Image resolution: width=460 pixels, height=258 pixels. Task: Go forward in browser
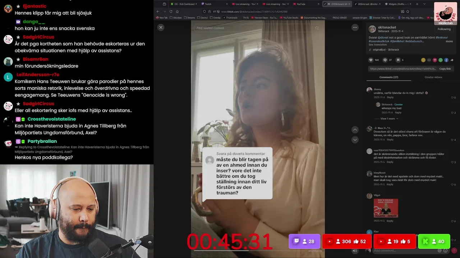pos(164,11)
